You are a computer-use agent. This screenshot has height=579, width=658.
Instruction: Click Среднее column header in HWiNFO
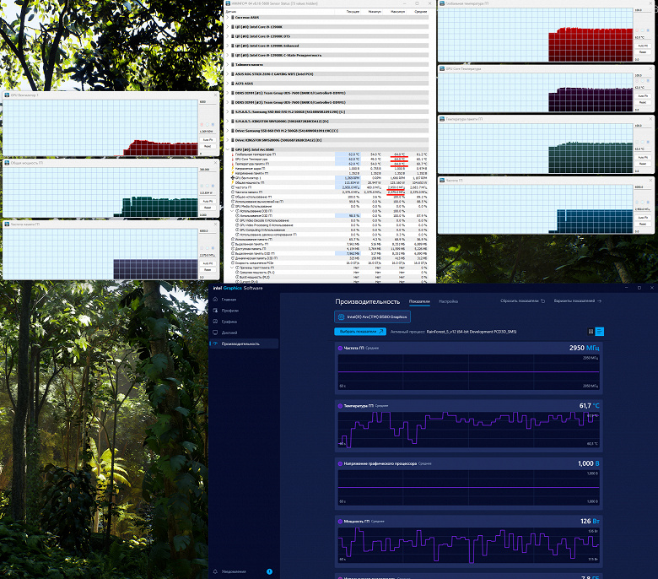[x=420, y=12]
